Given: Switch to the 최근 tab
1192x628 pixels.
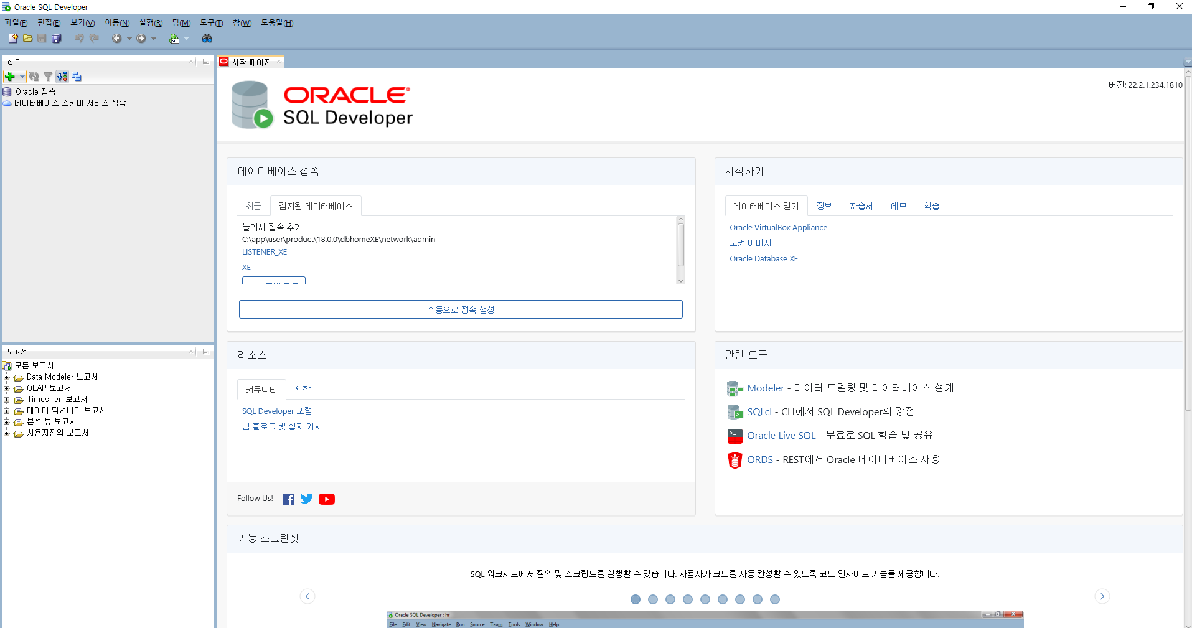Looking at the screenshot, I should tap(253, 206).
